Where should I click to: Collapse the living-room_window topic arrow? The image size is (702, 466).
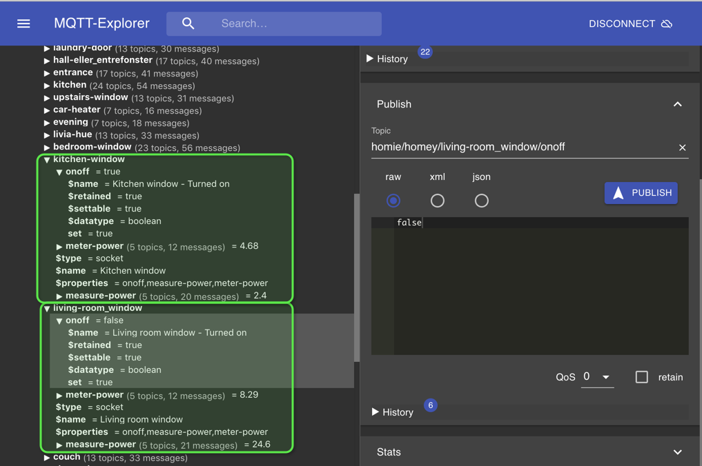tap(47, 309)
